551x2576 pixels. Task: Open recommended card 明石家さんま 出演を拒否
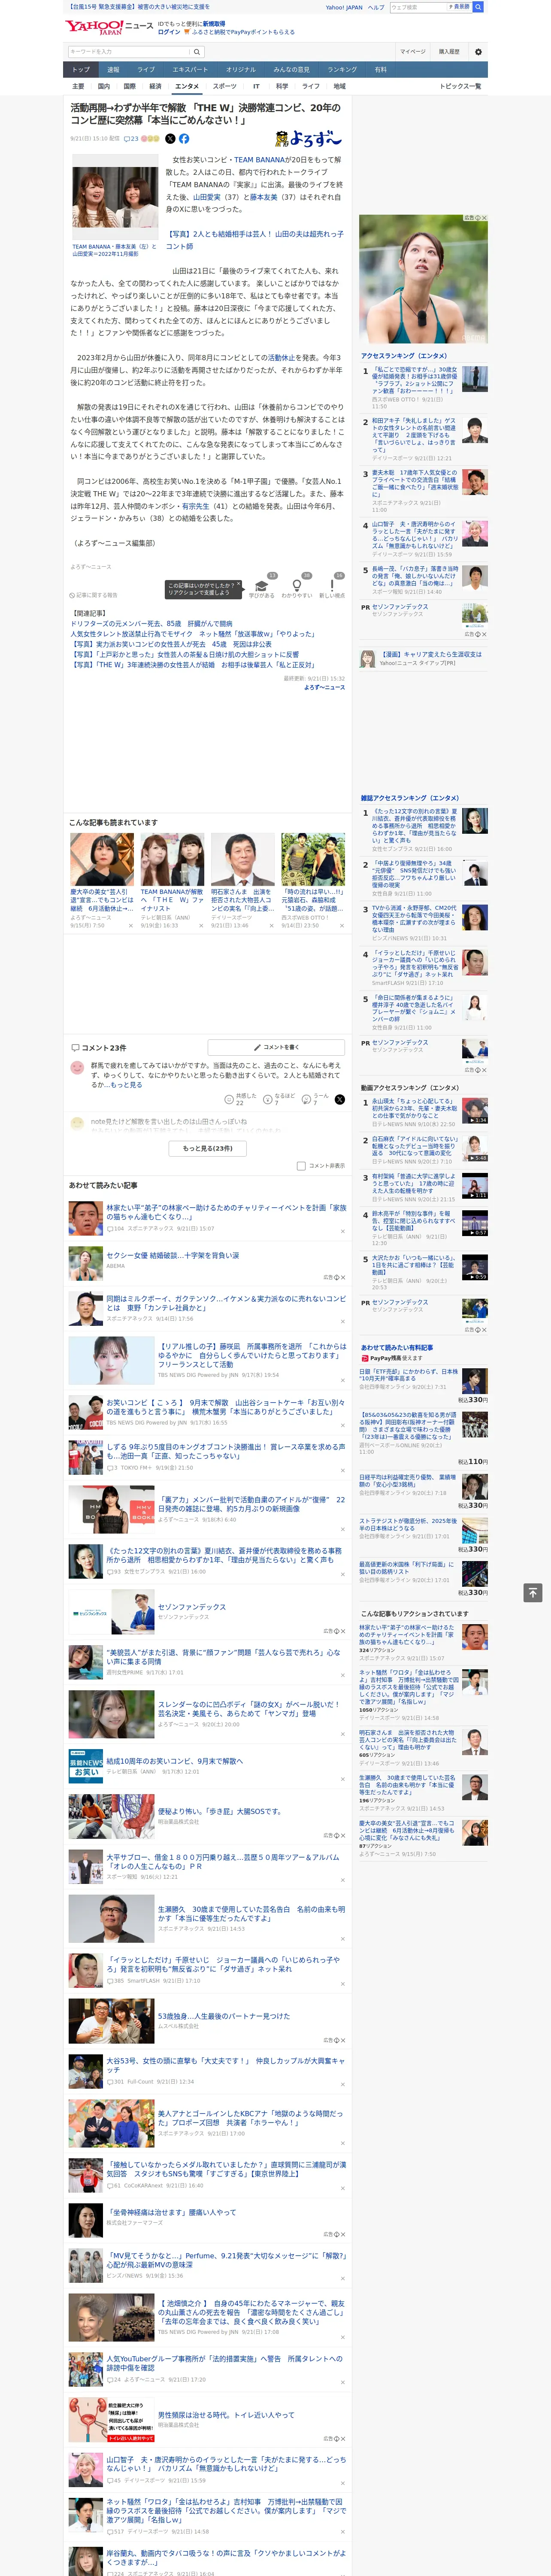(x=242, y=880)
